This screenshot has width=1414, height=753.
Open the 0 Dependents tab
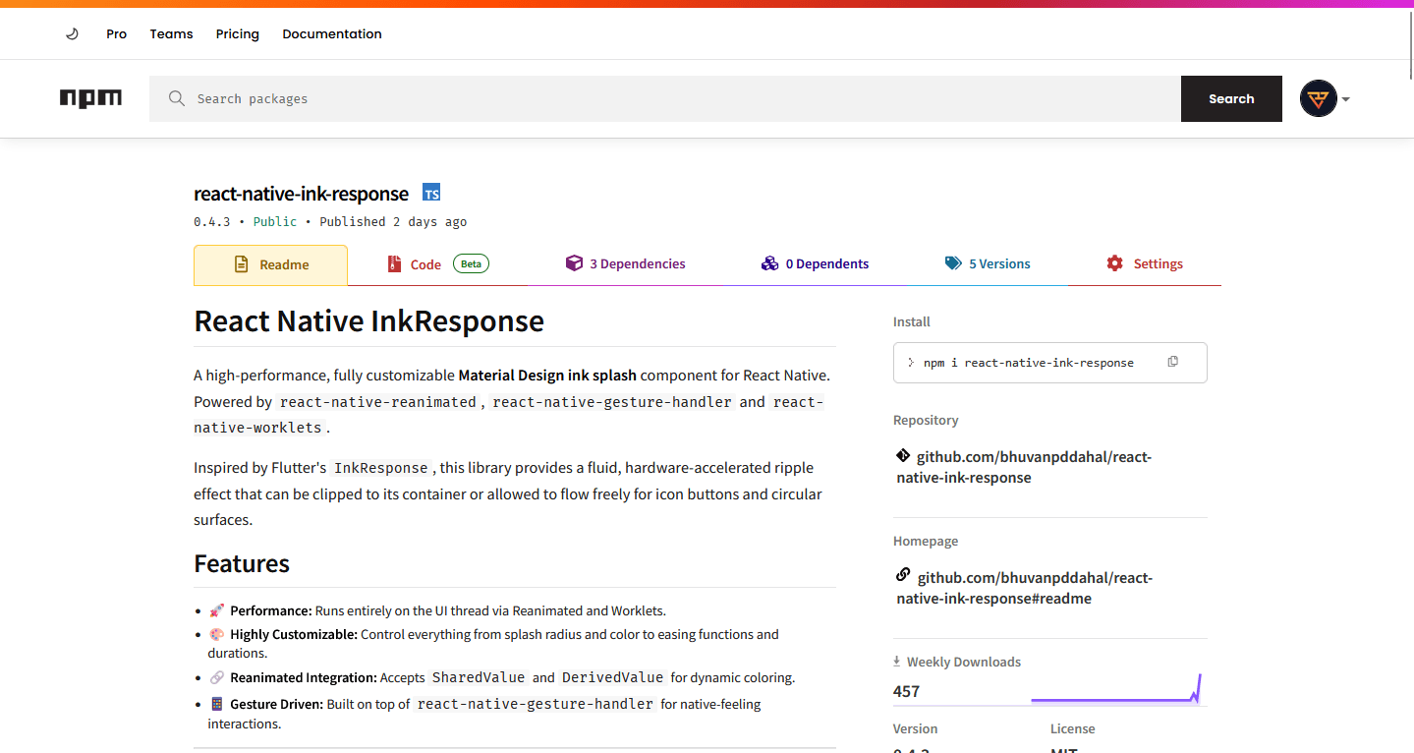click(x=815, y=263)
